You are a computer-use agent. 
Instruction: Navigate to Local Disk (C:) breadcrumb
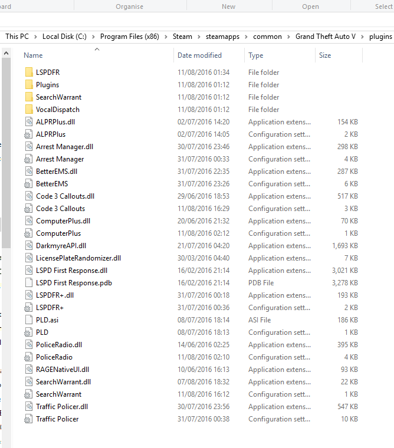(64, 37)
